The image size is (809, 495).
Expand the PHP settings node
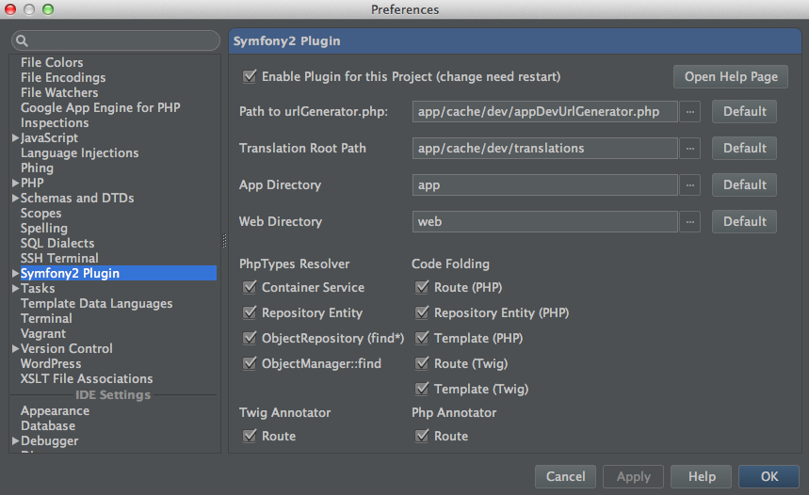[15, 184]
